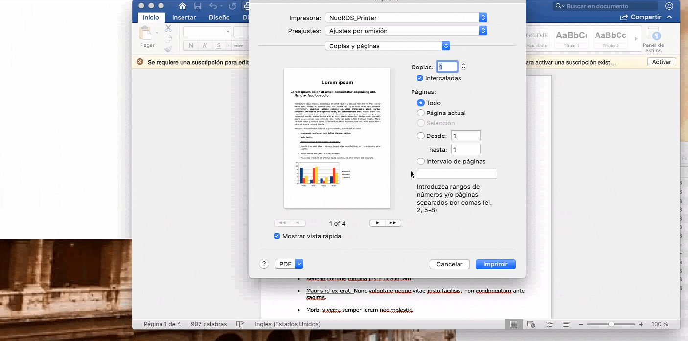Apply bold with the N icon

point(190,45)
